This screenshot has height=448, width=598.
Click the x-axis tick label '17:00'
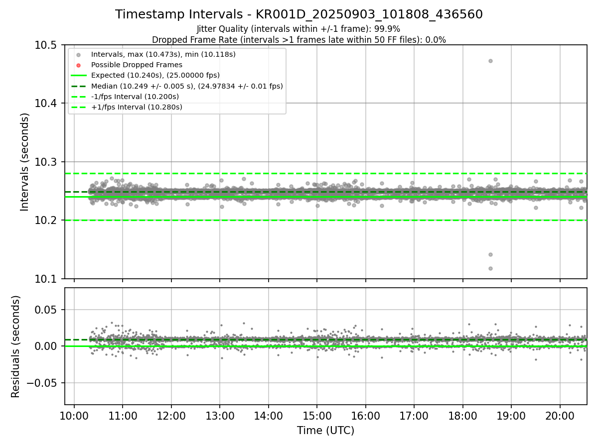point(414,415)
